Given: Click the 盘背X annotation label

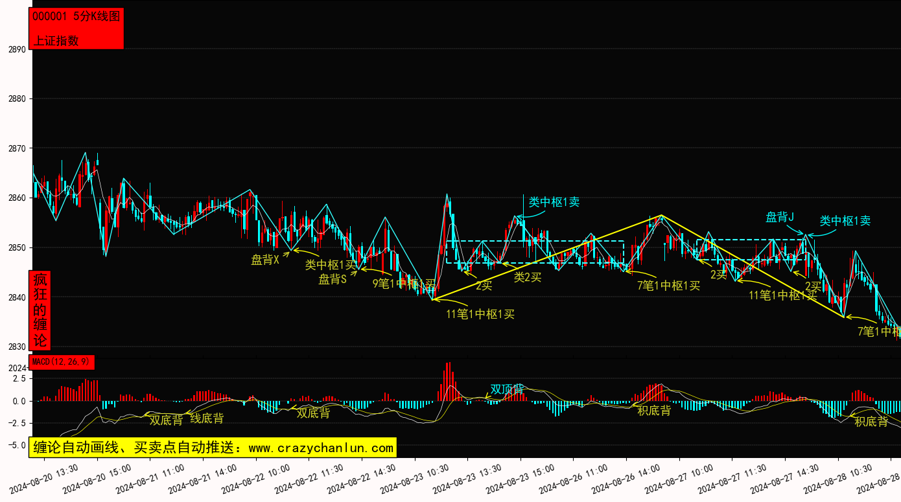Looking at the screenshot, I should (x=265, y=260).
